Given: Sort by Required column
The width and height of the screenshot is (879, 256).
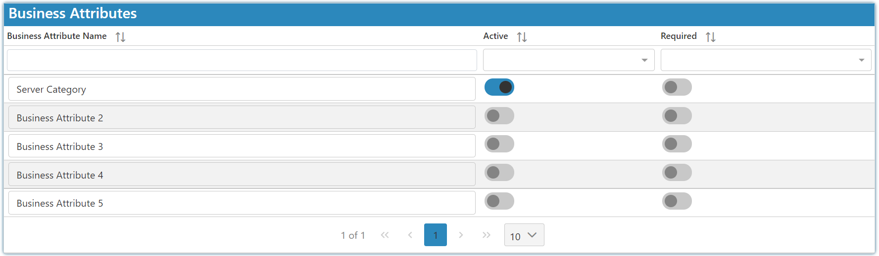Looking at the screenshot, I should click(711, 37).
